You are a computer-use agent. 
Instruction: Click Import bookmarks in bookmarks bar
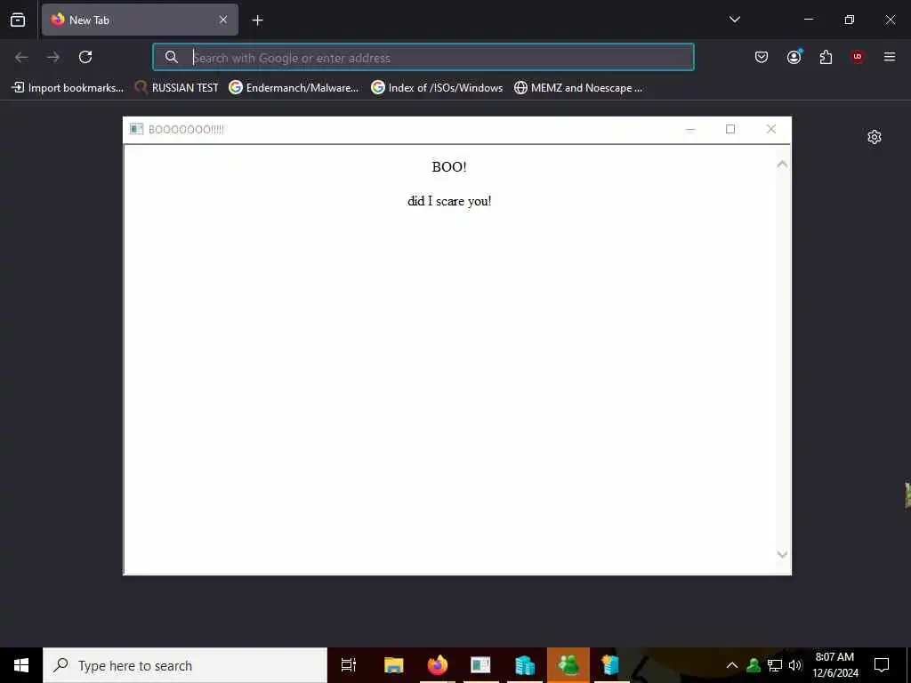click(68, 88)
